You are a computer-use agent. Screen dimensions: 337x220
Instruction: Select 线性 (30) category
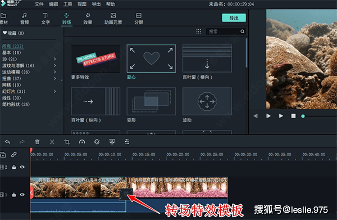coord(12,98)
